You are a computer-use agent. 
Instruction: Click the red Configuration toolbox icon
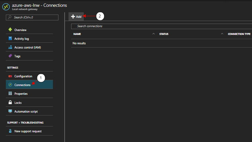(x=10, y=76)
